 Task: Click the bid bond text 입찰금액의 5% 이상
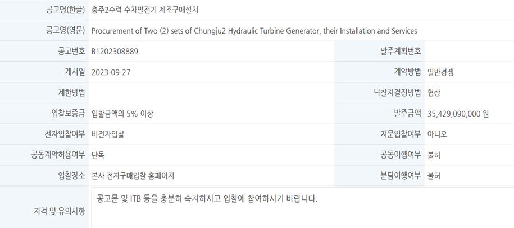(x=122, y=114)
